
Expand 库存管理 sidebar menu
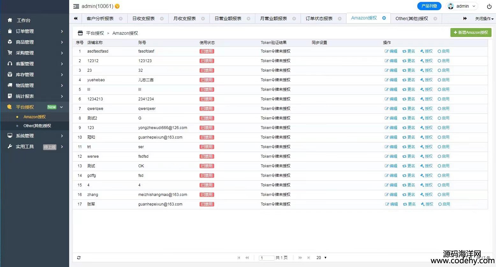pos(34,75)
